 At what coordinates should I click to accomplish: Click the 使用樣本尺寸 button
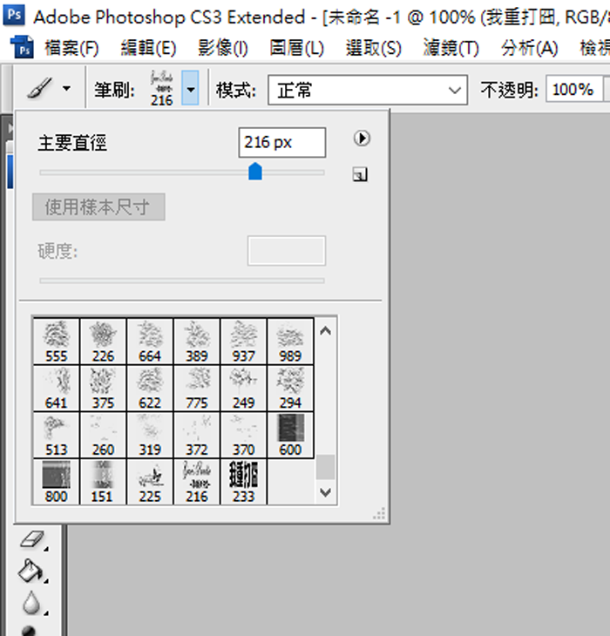[98, 206]
